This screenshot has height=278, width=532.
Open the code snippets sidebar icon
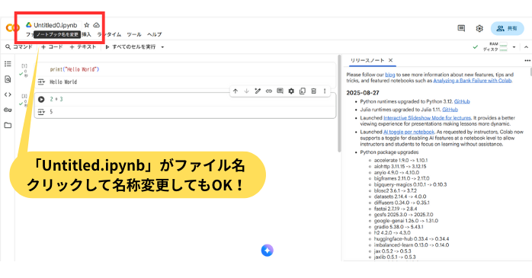(x=8, y=94)
